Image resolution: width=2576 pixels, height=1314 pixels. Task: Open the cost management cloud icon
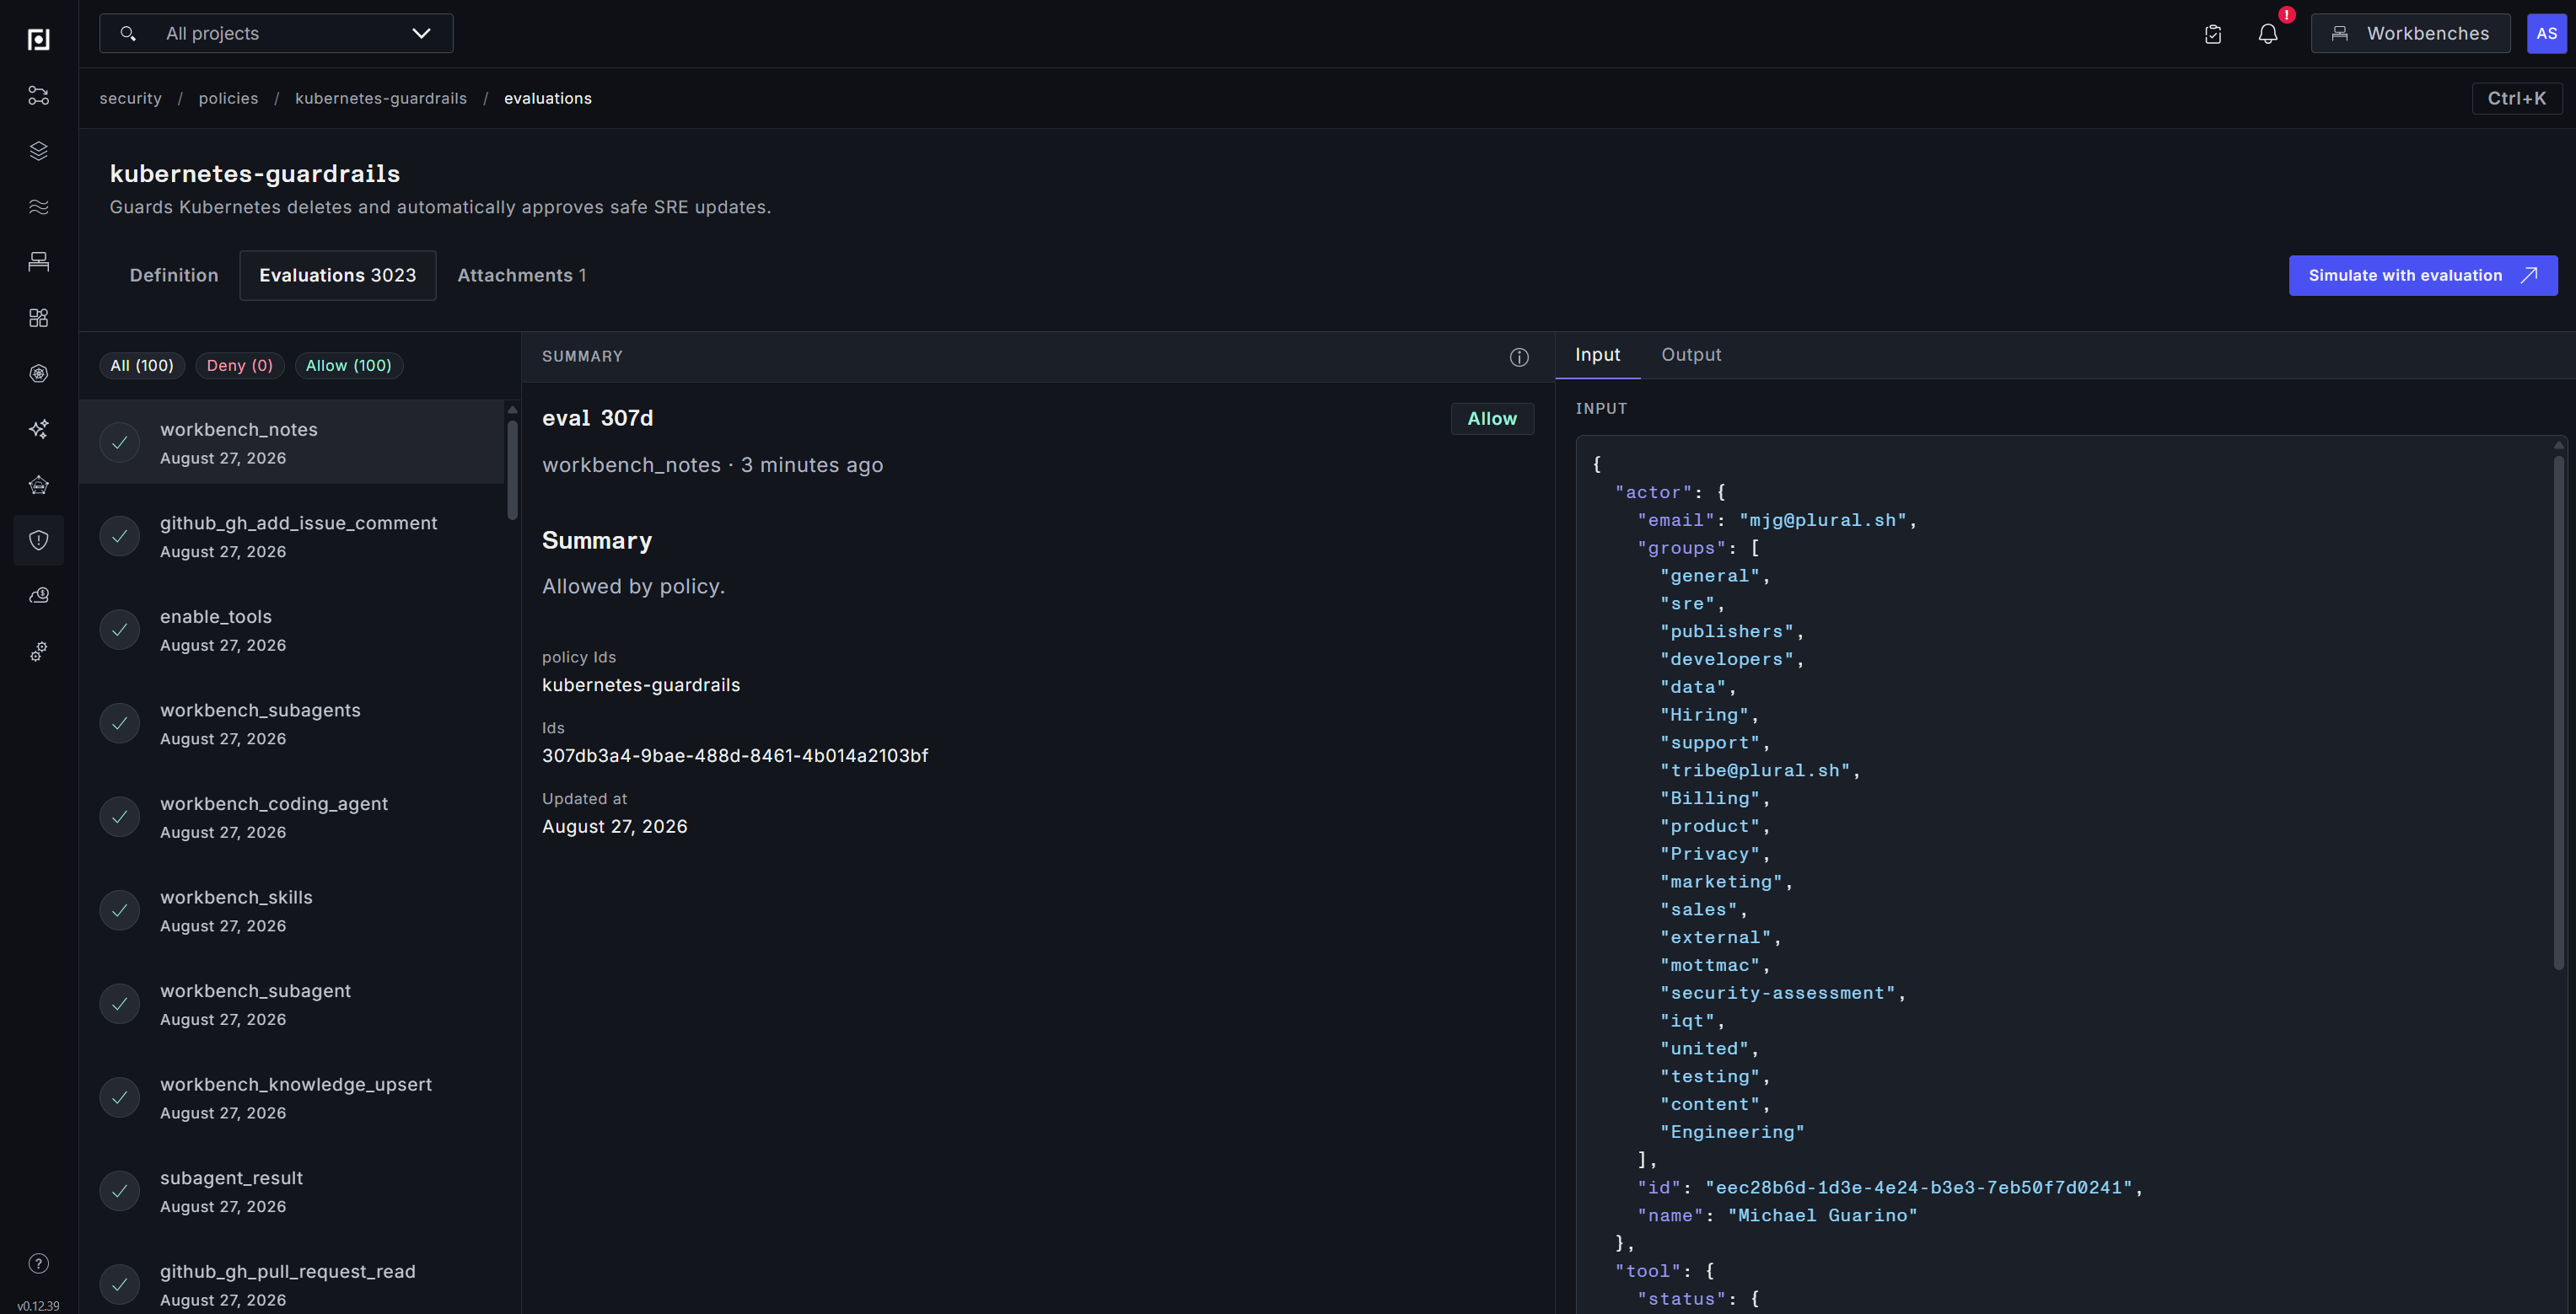coord(39,596)
